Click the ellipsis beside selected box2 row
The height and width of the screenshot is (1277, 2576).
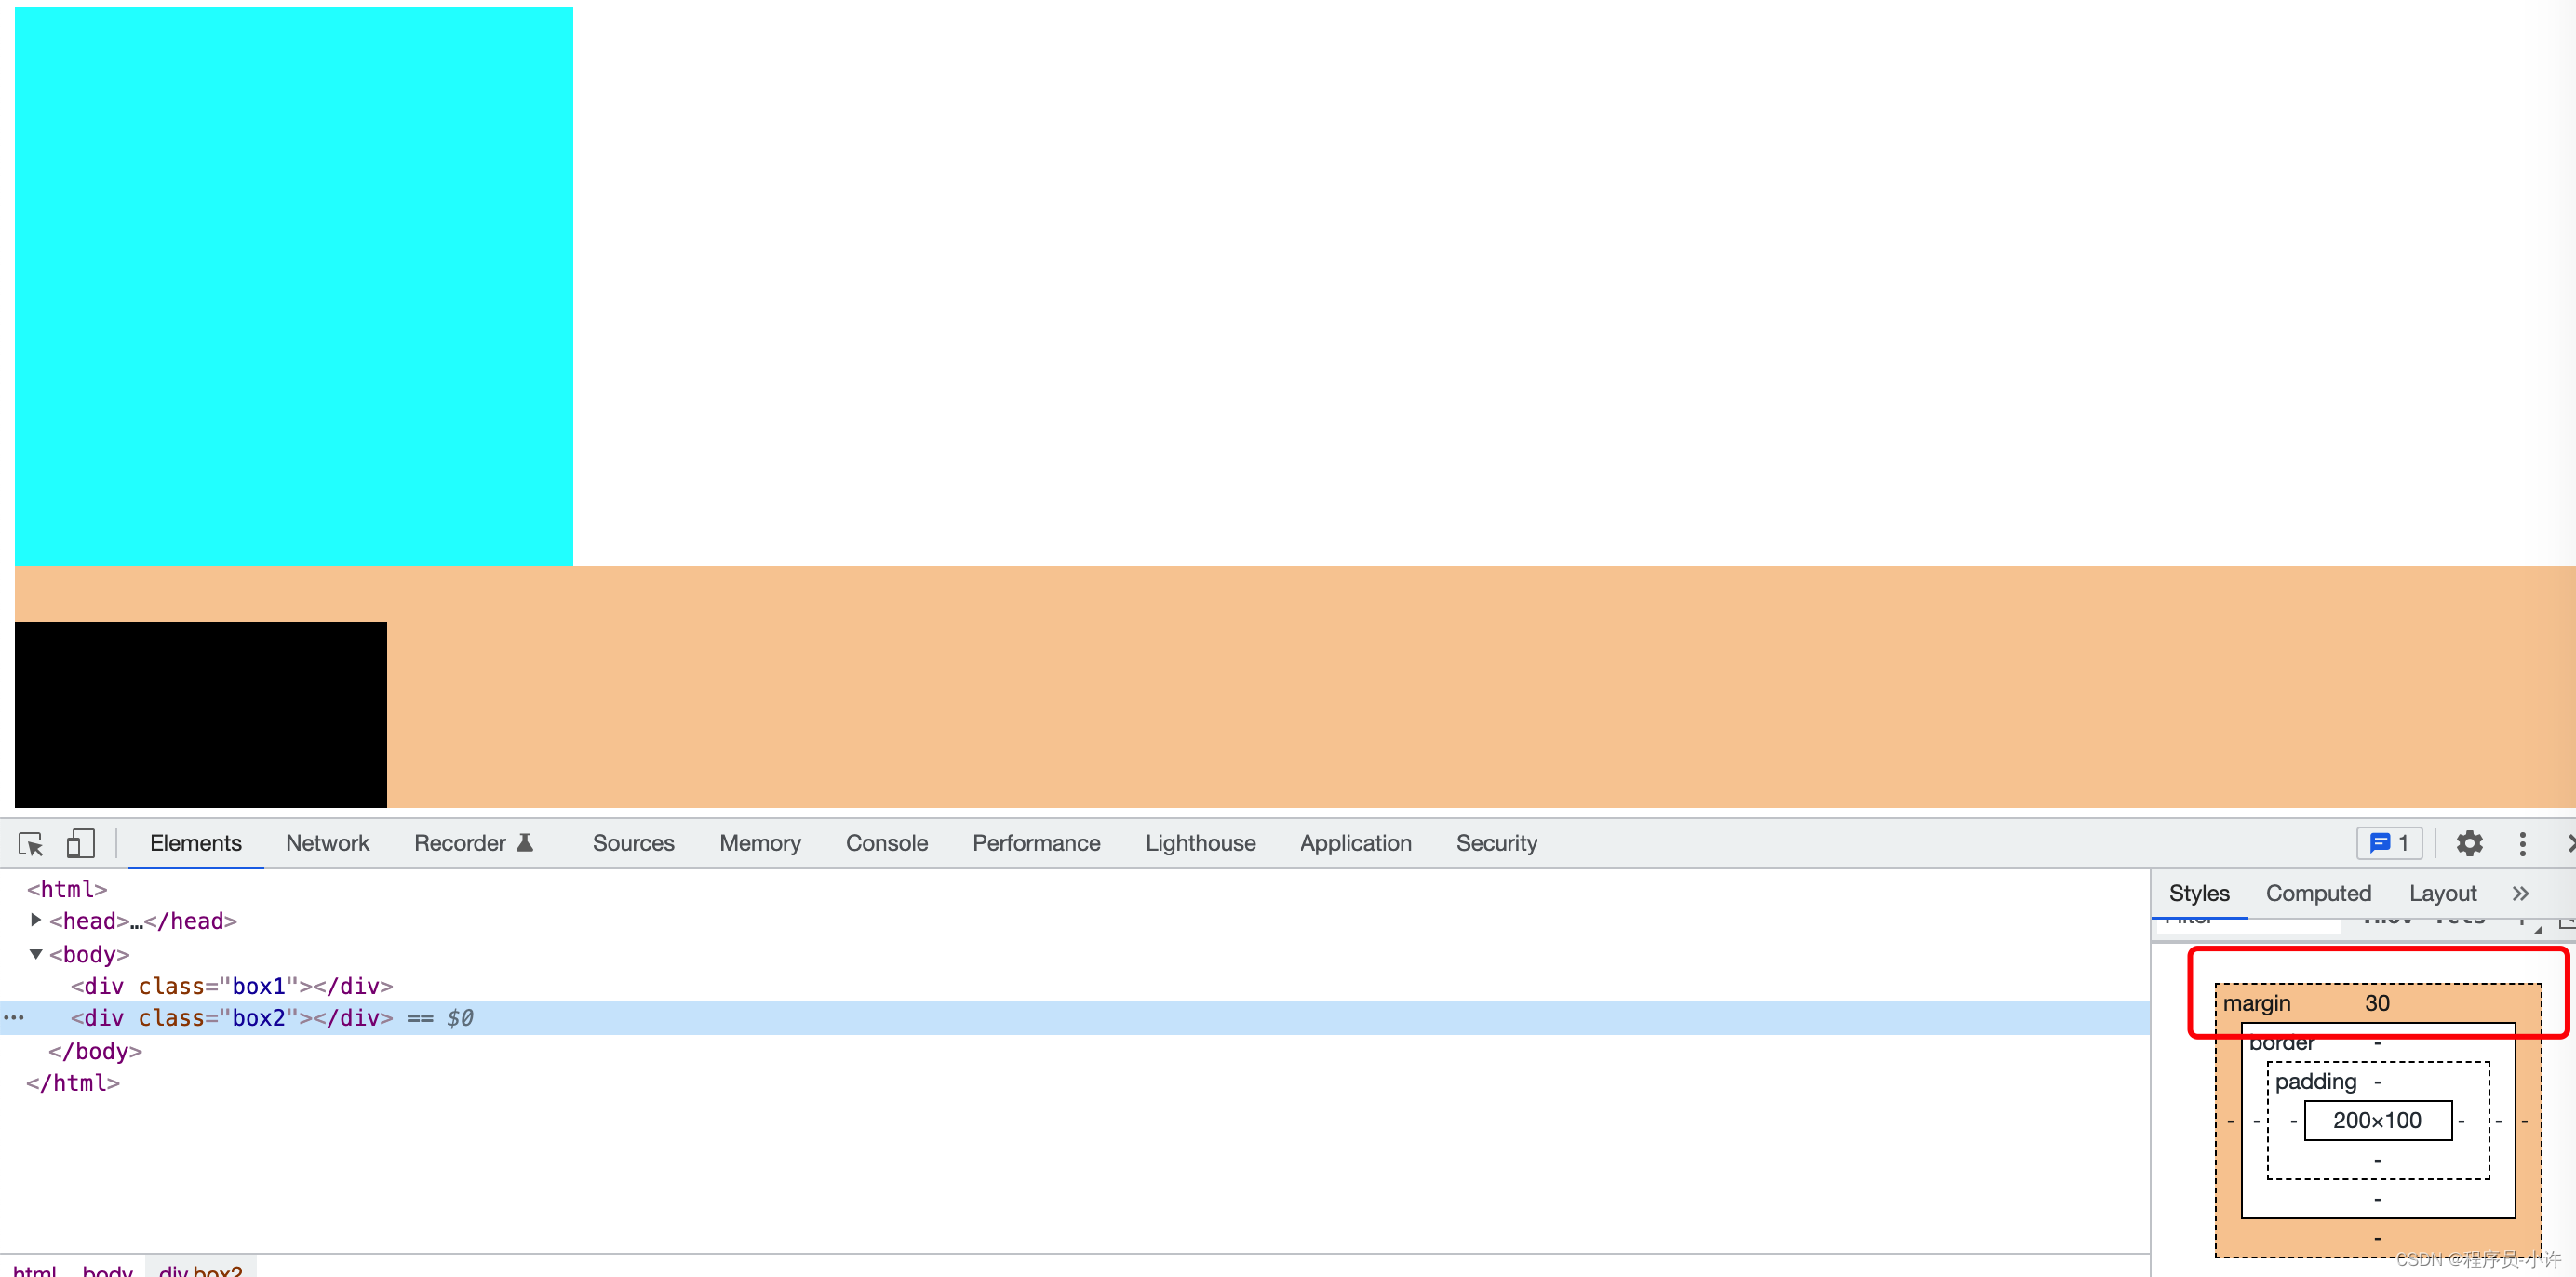(x=14, y=1018)
